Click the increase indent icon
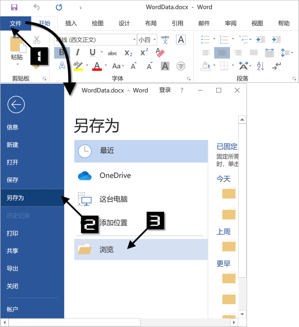This screenshot has width=299, height=327. point(277,39)
